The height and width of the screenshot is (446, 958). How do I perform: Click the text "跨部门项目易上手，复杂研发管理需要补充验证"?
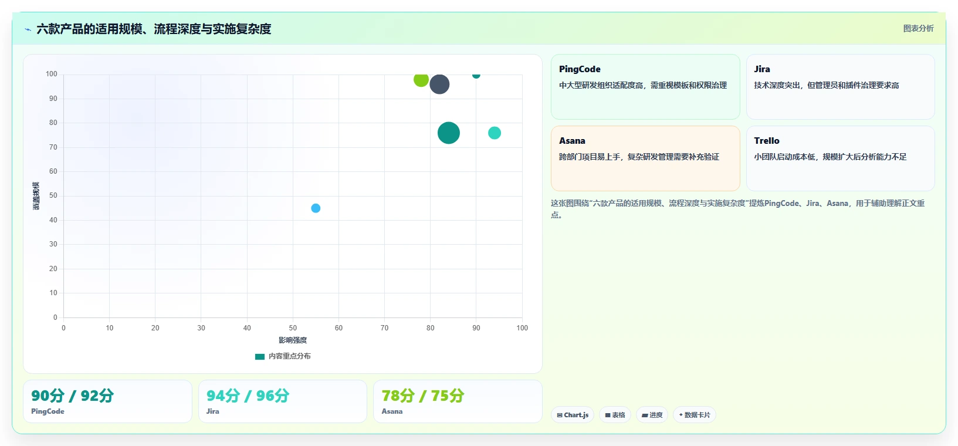(639, 157)
